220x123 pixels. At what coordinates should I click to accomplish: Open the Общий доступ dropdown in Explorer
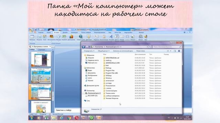(103, 51)
